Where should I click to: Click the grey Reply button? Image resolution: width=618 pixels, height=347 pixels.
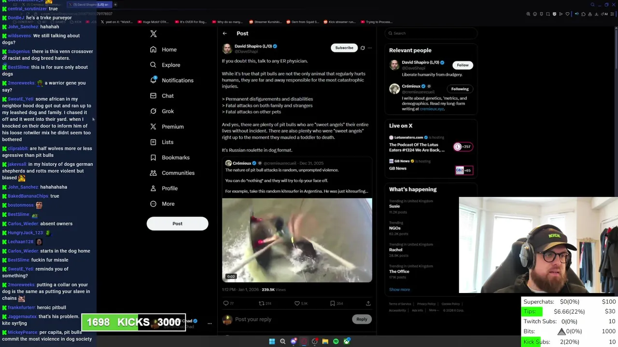point(362,319)
